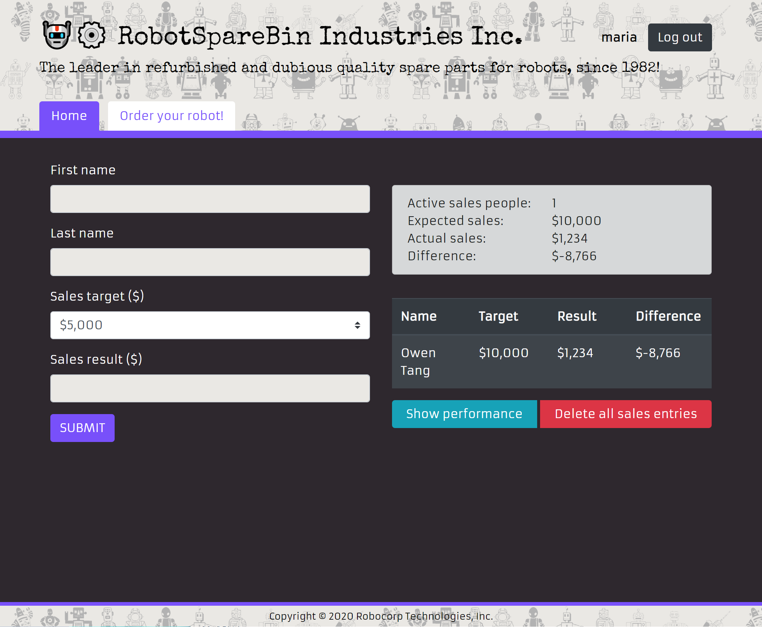Click the Name column header

(418, 316)
